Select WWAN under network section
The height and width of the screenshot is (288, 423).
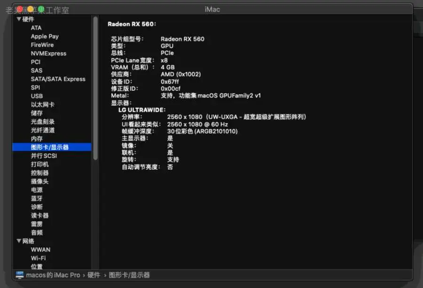point(40,249)
